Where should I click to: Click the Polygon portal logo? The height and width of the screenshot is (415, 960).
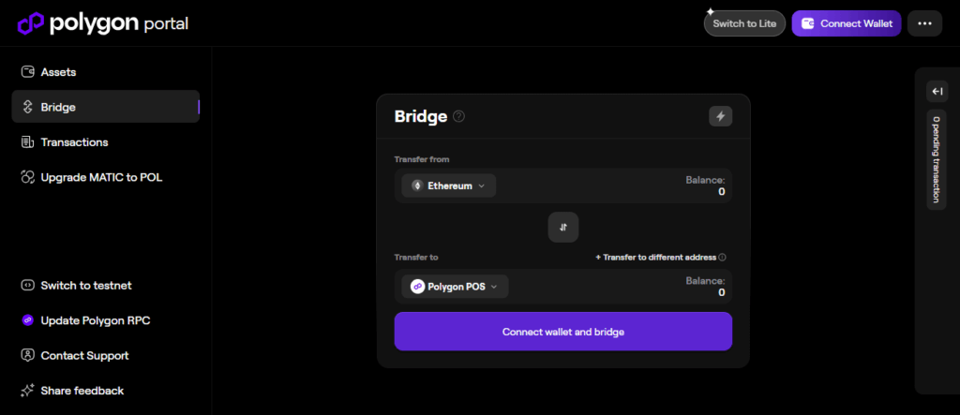coord(103,22)
